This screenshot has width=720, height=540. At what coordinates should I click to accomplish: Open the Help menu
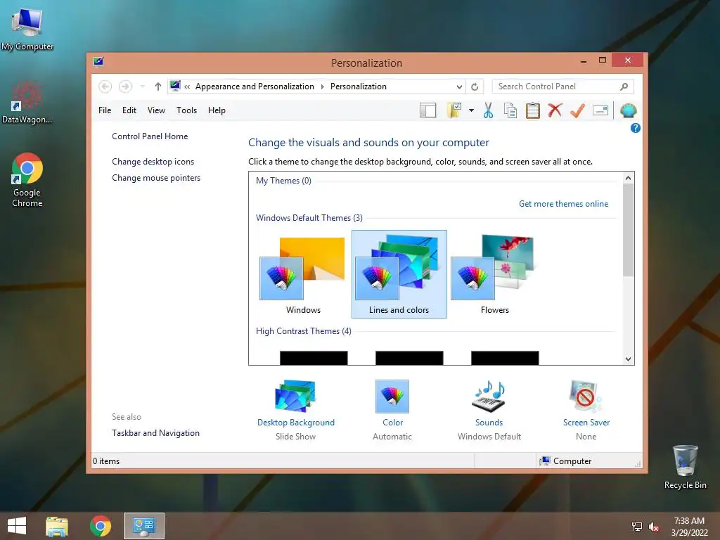pos(217,110)
